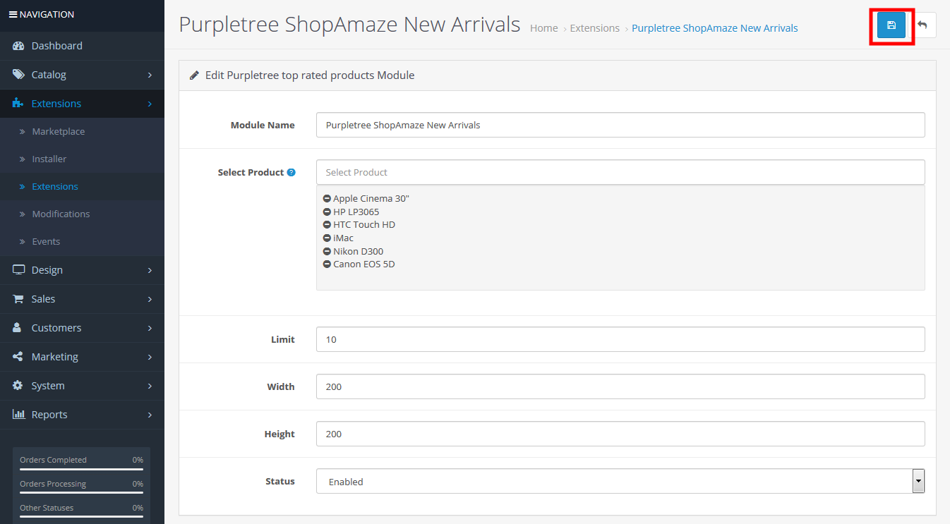Click the Extensions puzzle-piece icon
Screen dimensions: 950x524
click(18, 104)
